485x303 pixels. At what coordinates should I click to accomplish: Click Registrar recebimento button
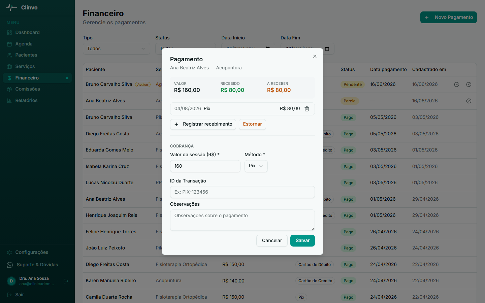(x=203, y=124)
